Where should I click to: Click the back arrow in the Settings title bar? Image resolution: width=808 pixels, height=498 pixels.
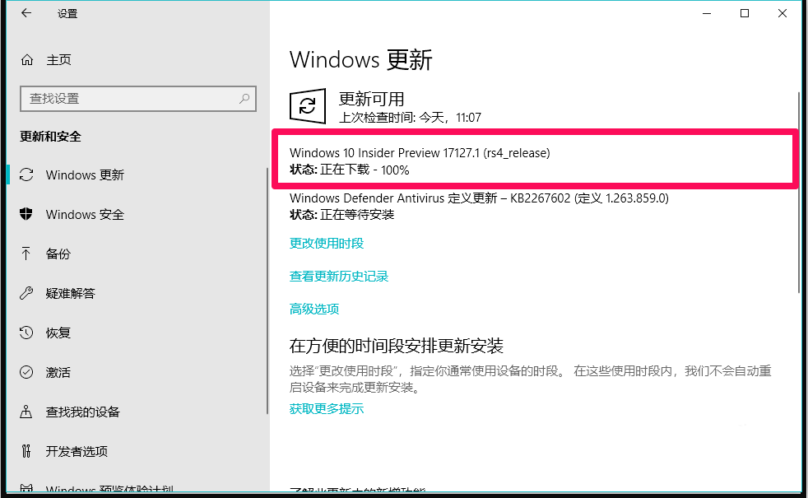[26, 13]
